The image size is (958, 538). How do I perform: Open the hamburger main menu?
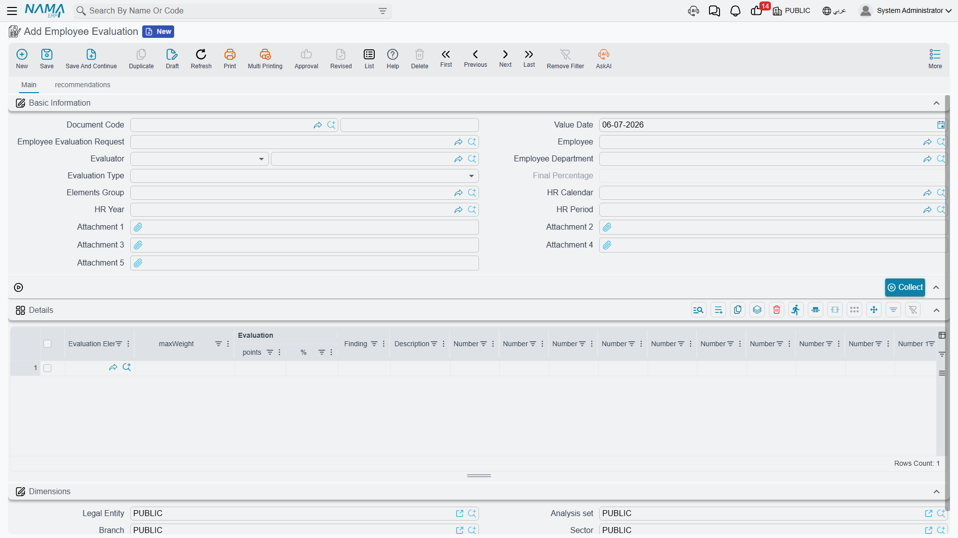pyautogui.click(x=12, y=10)
